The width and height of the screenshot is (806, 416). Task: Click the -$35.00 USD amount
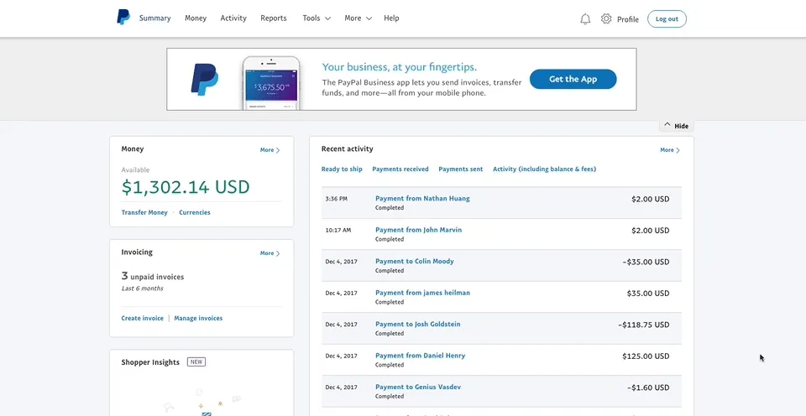(646, 262)
